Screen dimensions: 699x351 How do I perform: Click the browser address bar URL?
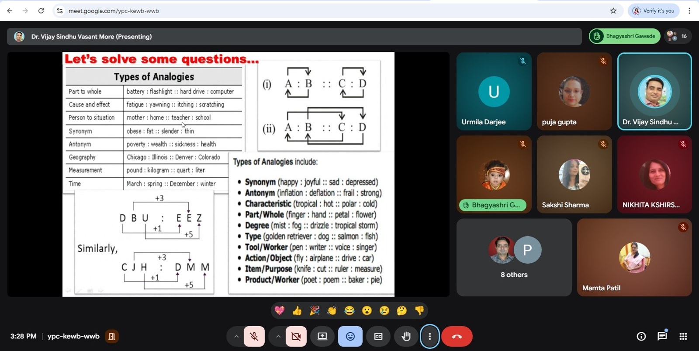pos(114,11)
